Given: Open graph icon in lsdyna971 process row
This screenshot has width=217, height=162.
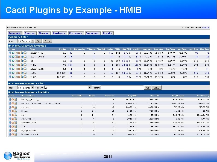Looking at the screenshot, I should click(x=16, y=134).
